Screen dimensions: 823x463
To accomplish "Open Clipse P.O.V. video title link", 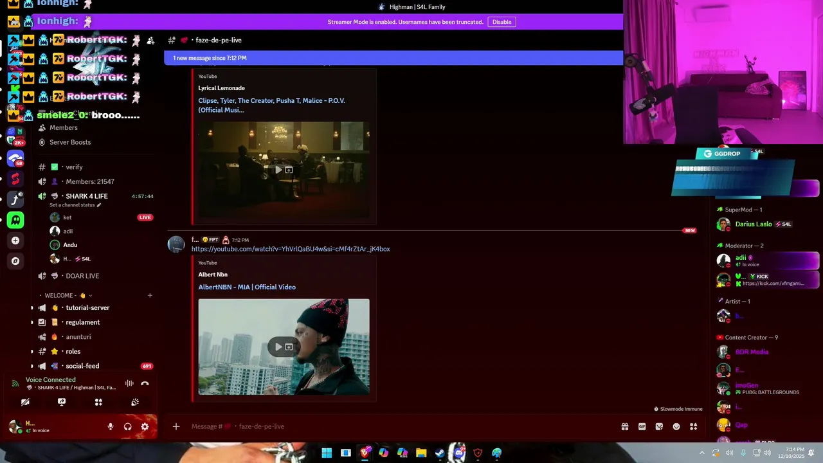I will (x=272, y=105).
